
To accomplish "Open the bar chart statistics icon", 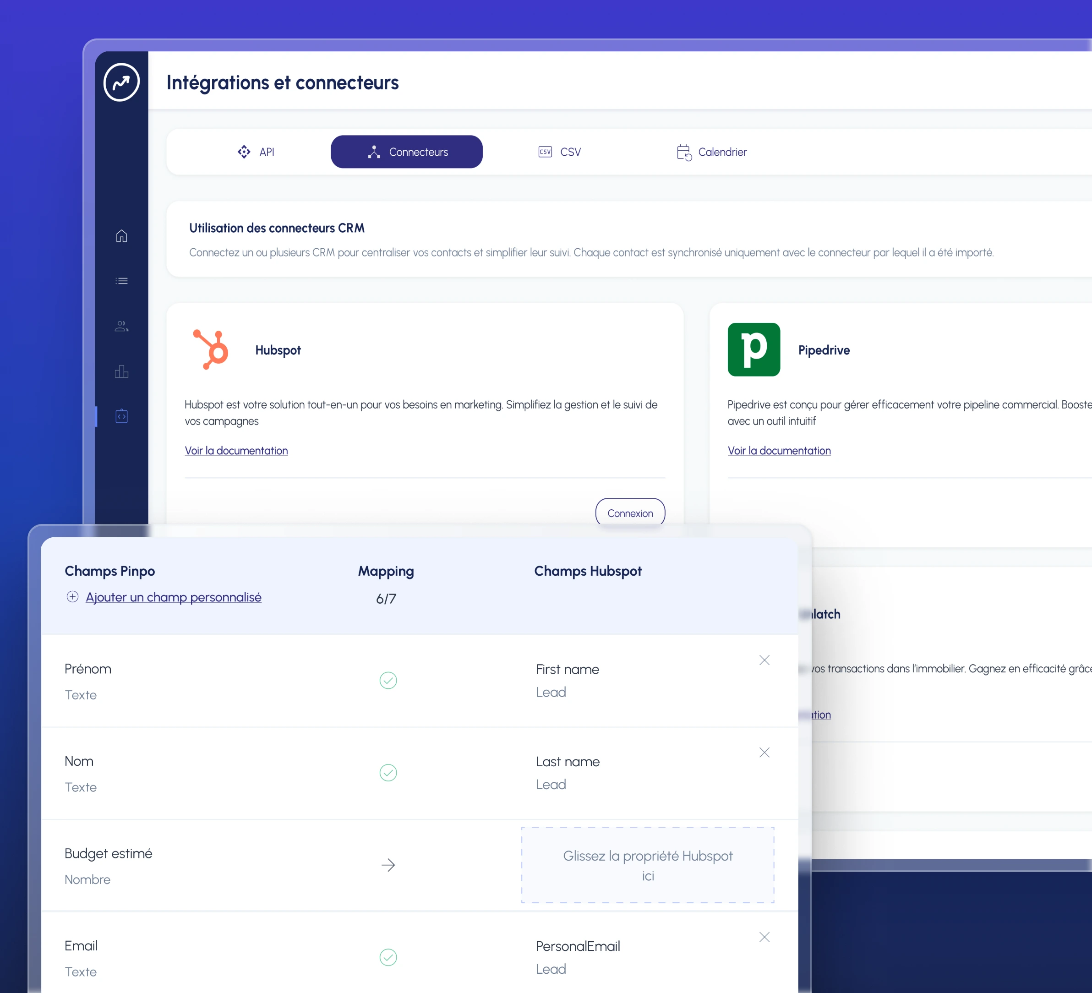I will tap(121, 371).
